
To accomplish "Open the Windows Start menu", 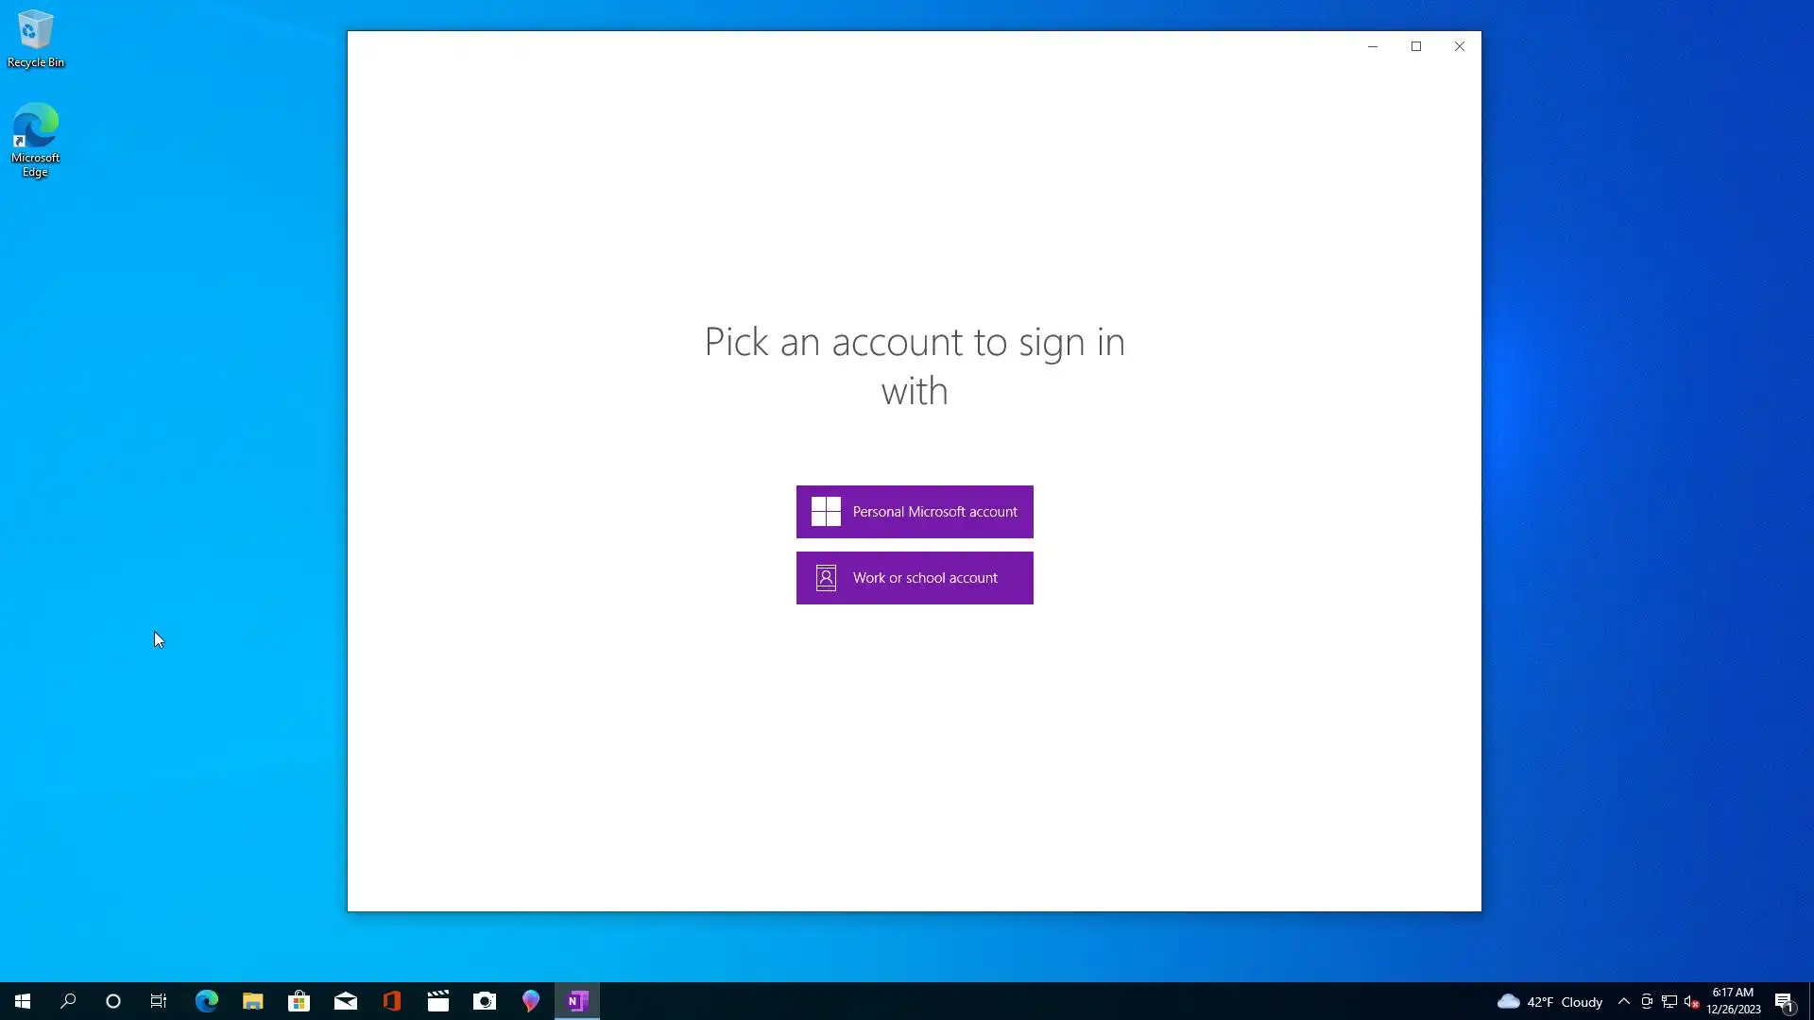I will pyautogui.click(x=23, y=1001).
